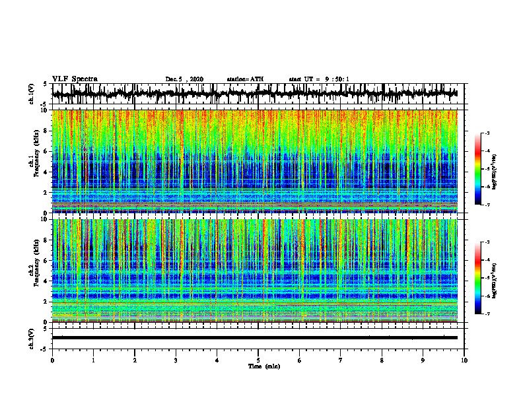Click time axis tick label '10'
Viewport: 523px width, 404px height.
(x=464, y=360)
